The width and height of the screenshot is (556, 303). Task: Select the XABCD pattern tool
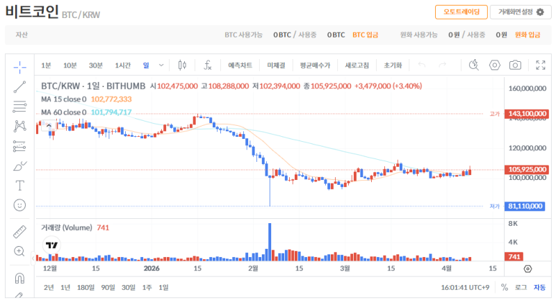(20, 126)
